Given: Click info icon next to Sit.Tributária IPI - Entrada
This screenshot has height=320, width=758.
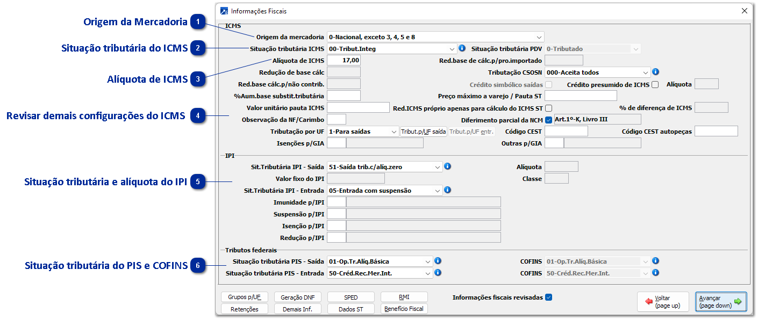Looking at the screenshot, I should (x=447, y=190).
